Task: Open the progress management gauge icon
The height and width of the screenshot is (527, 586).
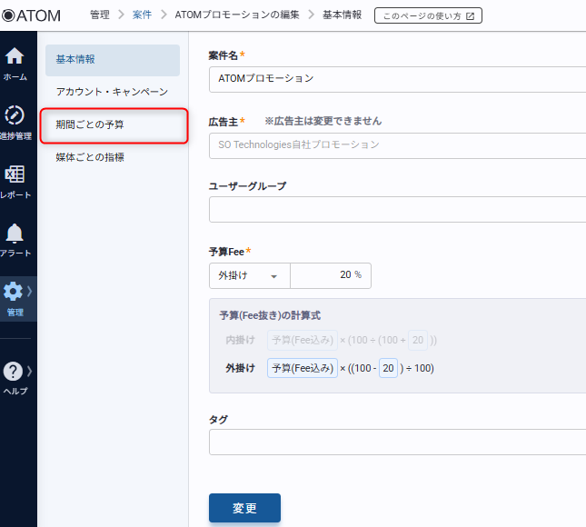Action: tap(15, 115)
